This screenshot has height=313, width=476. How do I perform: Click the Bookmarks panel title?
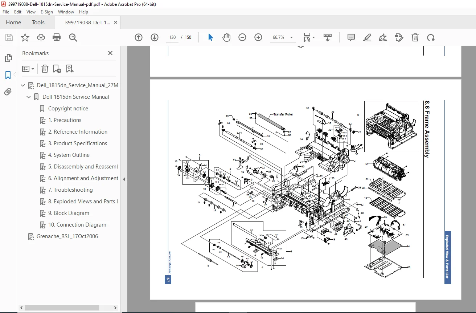point(35,53)
